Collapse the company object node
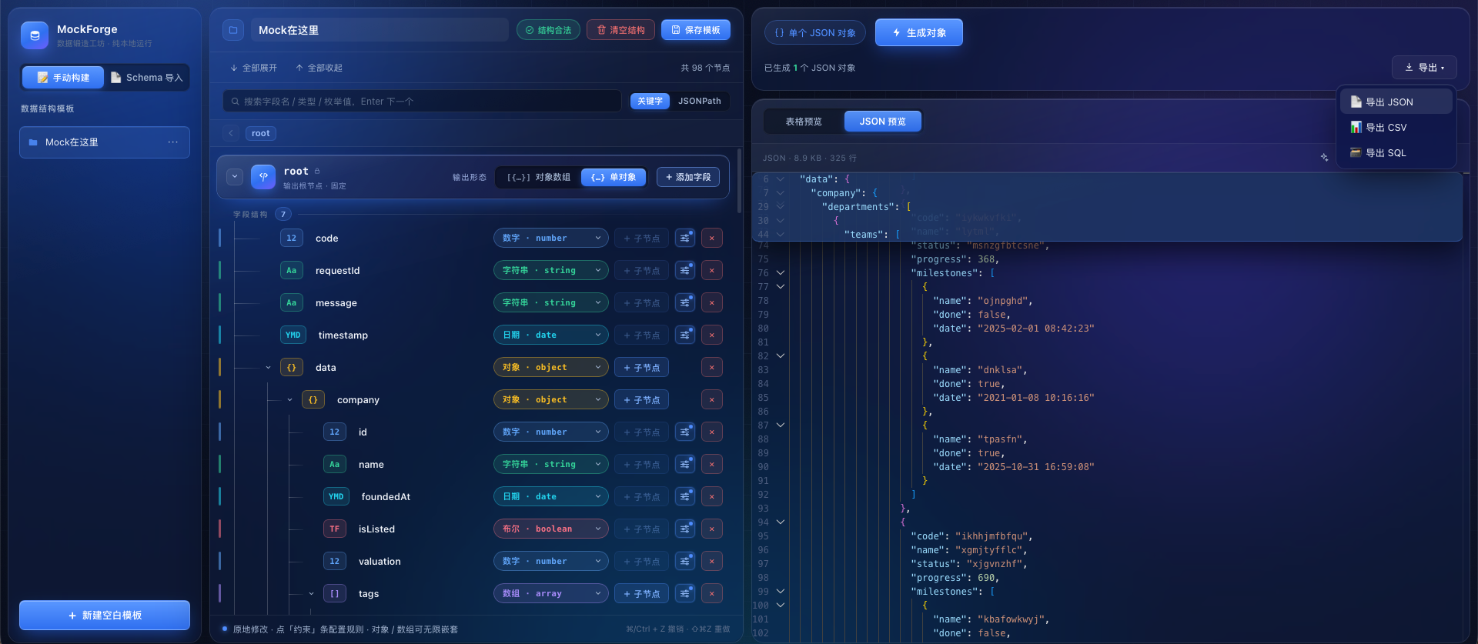Screen dimensions: 1478x644 pos(290,400)
